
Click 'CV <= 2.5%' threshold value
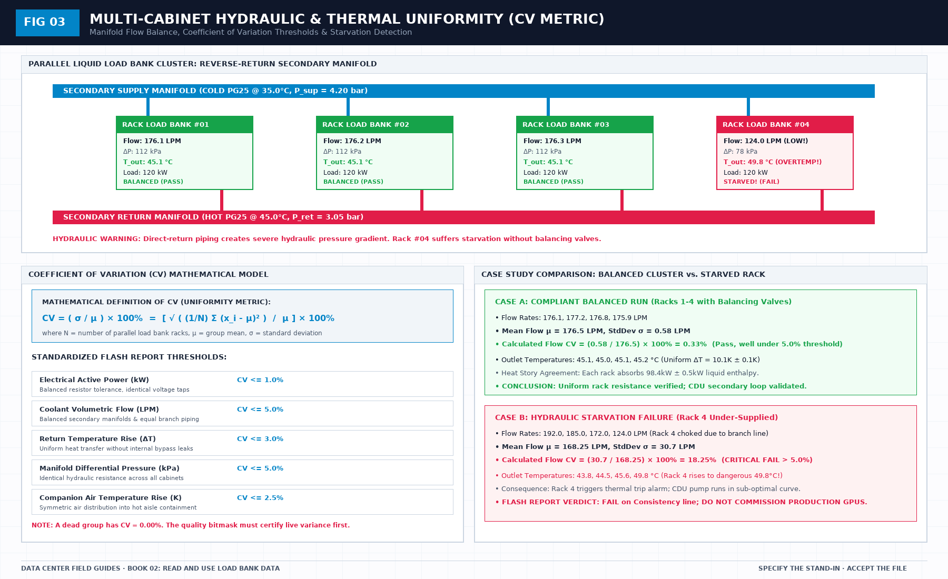(x=260, y=498)
